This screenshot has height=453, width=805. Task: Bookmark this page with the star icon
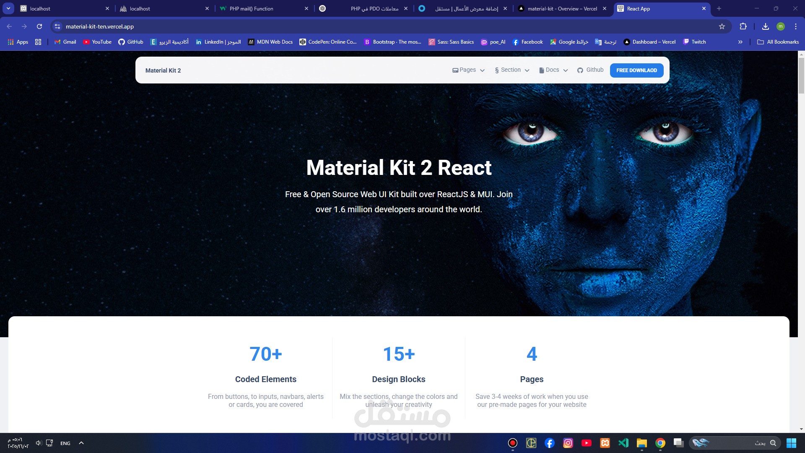(722, 26)
